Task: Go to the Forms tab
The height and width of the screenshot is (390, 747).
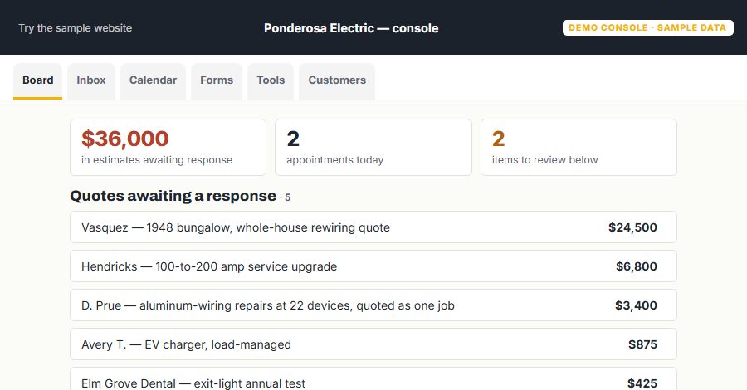Action: [x=217, y=80]
